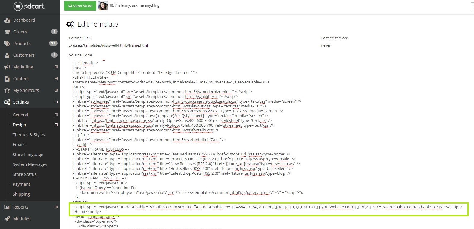
Task: Click the Orders shopping cart icon
Action: click(7, 32)
